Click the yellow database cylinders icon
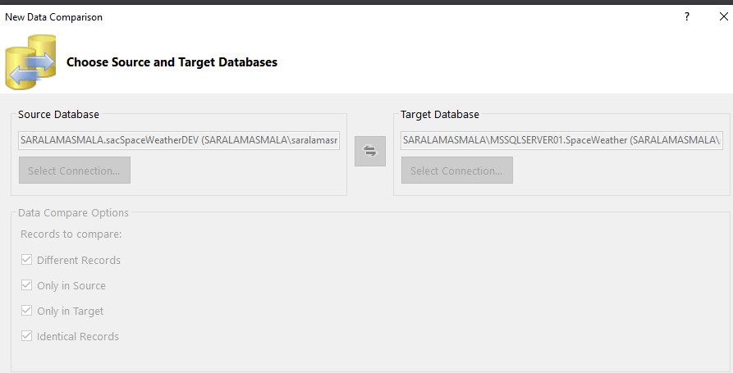Image resolution: width=733 pixels, height=373 pixels. point(30,61)
